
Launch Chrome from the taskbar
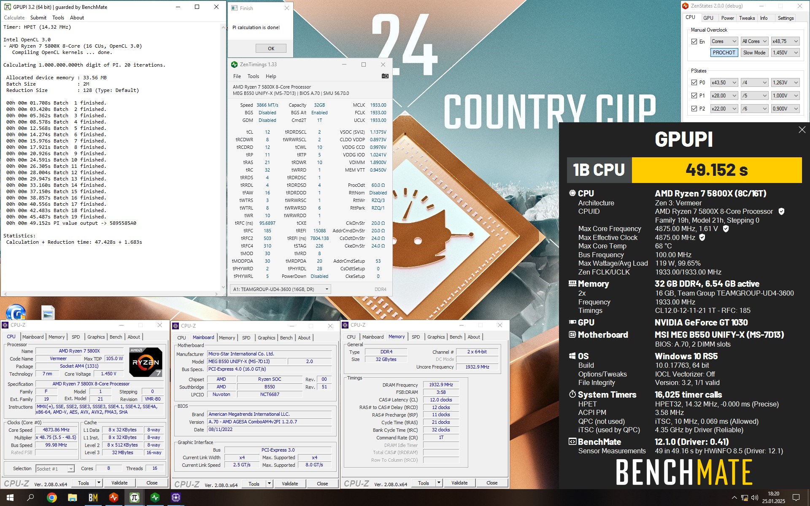coord(51,498)
